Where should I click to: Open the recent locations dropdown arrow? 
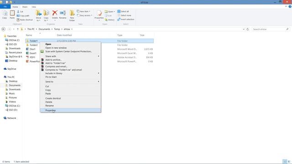[x=14, y=29]
